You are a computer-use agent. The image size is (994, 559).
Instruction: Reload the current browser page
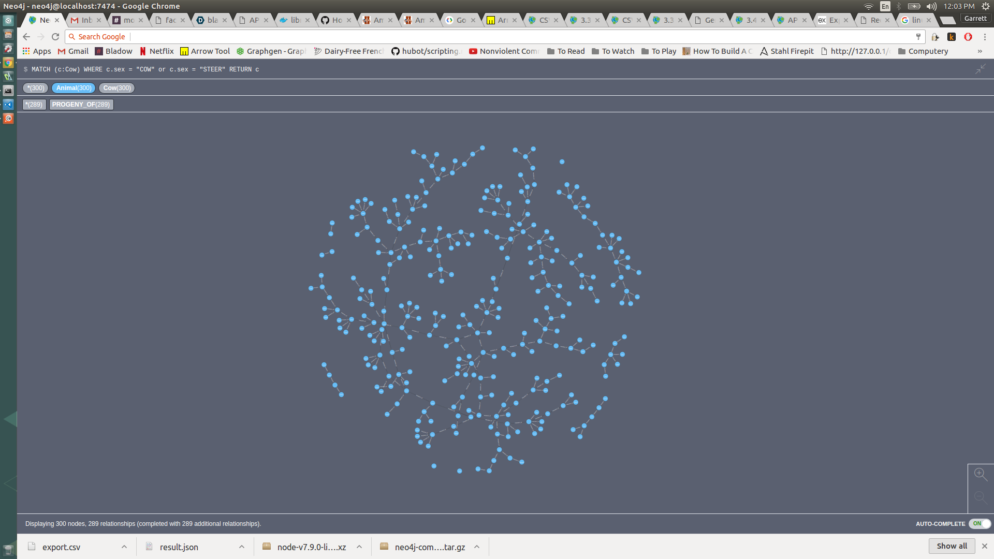[x=55, y=37]
